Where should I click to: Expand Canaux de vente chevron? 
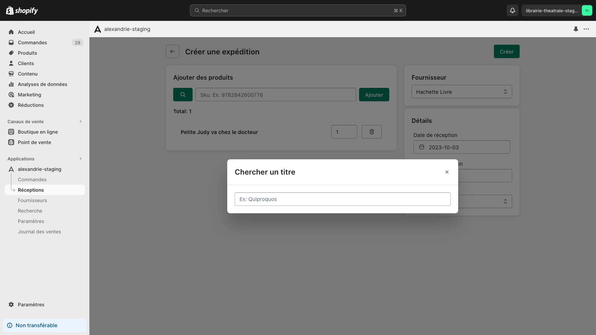click(x=80, y=121)
